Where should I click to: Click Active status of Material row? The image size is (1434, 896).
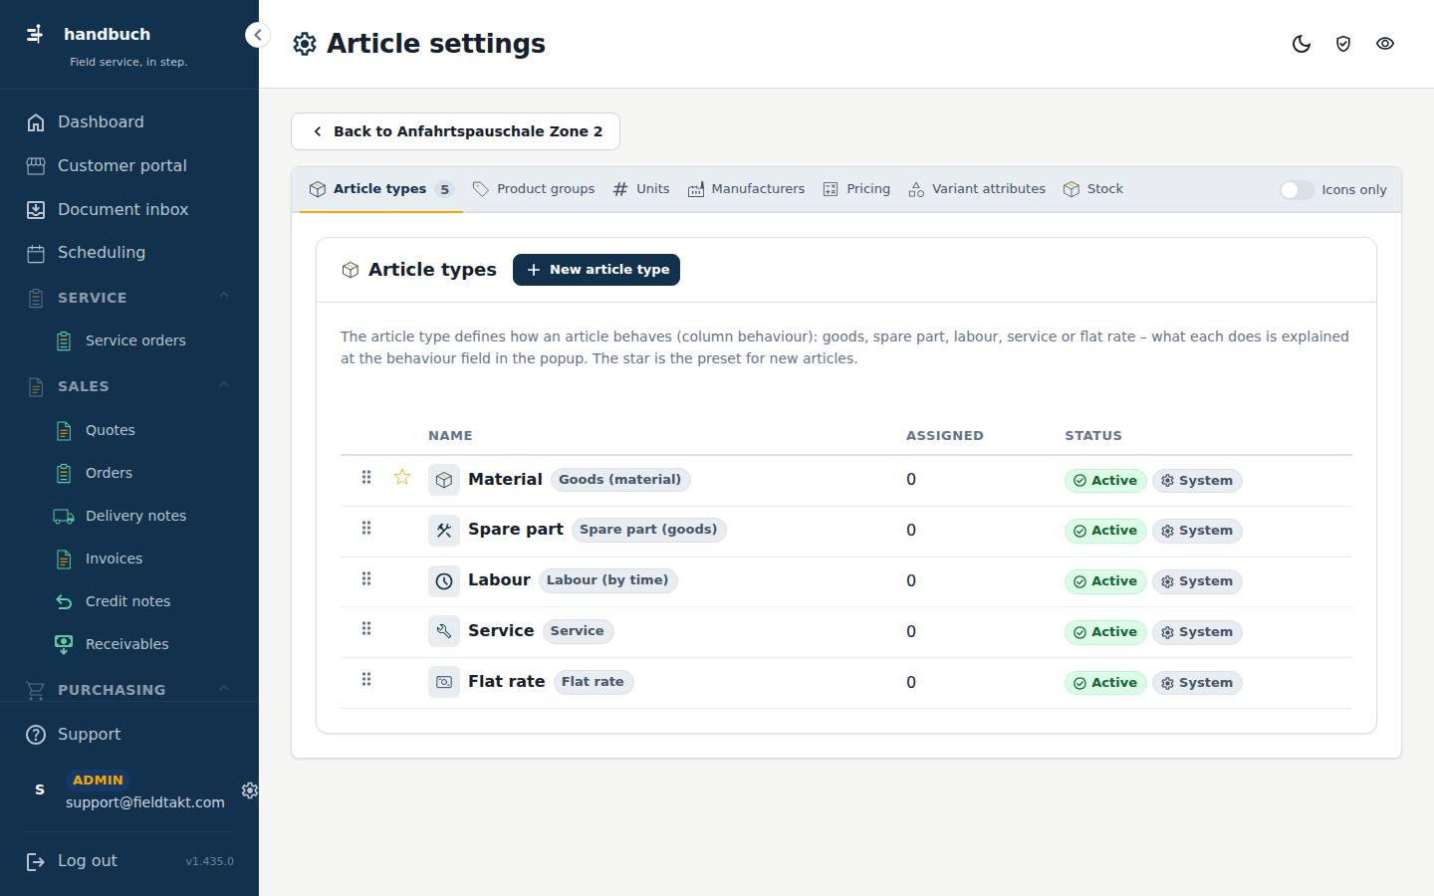(1105, 481)
